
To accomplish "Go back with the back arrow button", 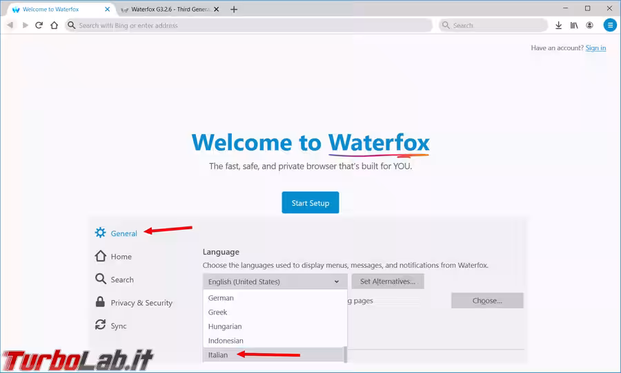I will point(10,25).
